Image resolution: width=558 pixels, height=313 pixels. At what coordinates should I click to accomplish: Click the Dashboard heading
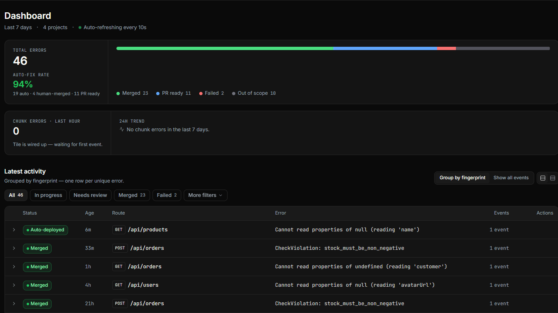(x=28, y=16)
